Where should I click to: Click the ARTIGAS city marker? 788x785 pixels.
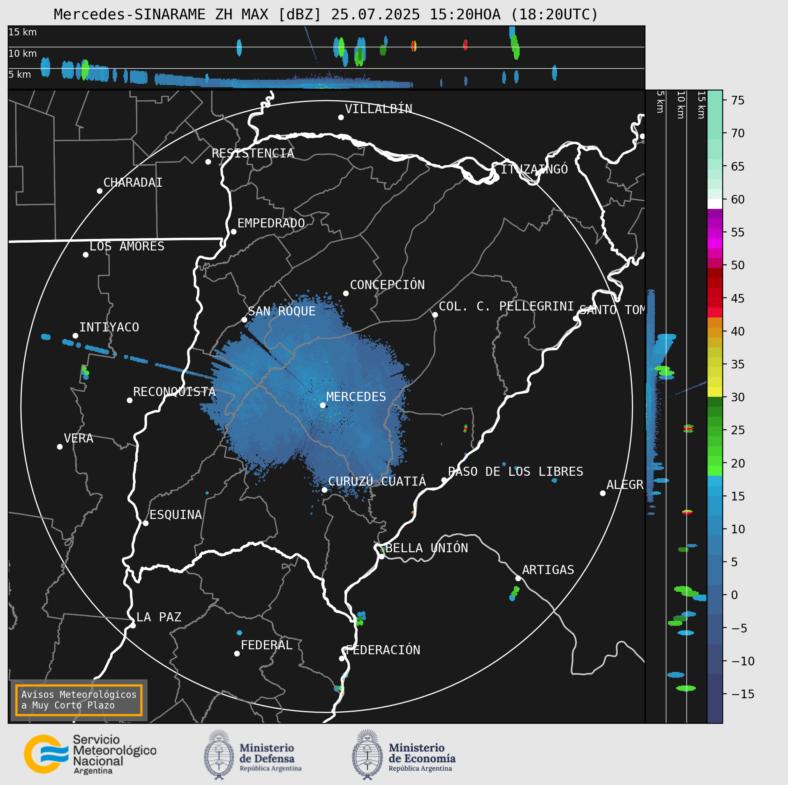[518, 578]
